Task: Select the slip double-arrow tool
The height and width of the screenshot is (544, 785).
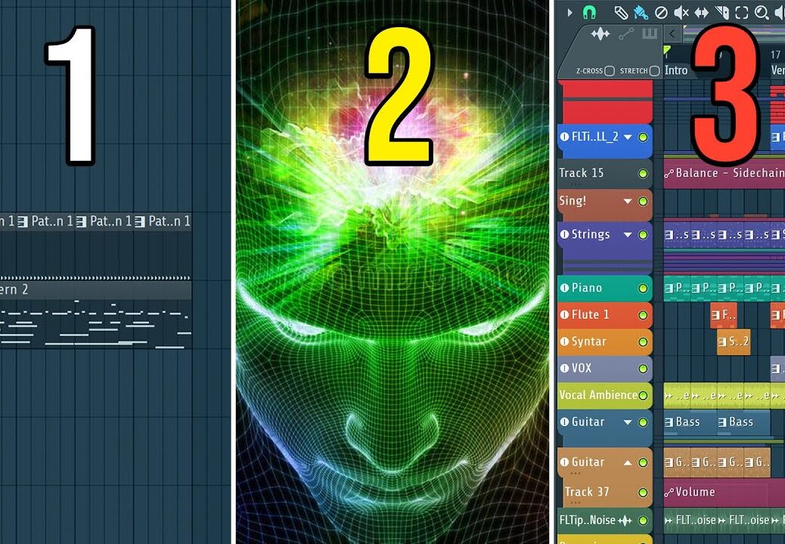Action: pos(701,13)
